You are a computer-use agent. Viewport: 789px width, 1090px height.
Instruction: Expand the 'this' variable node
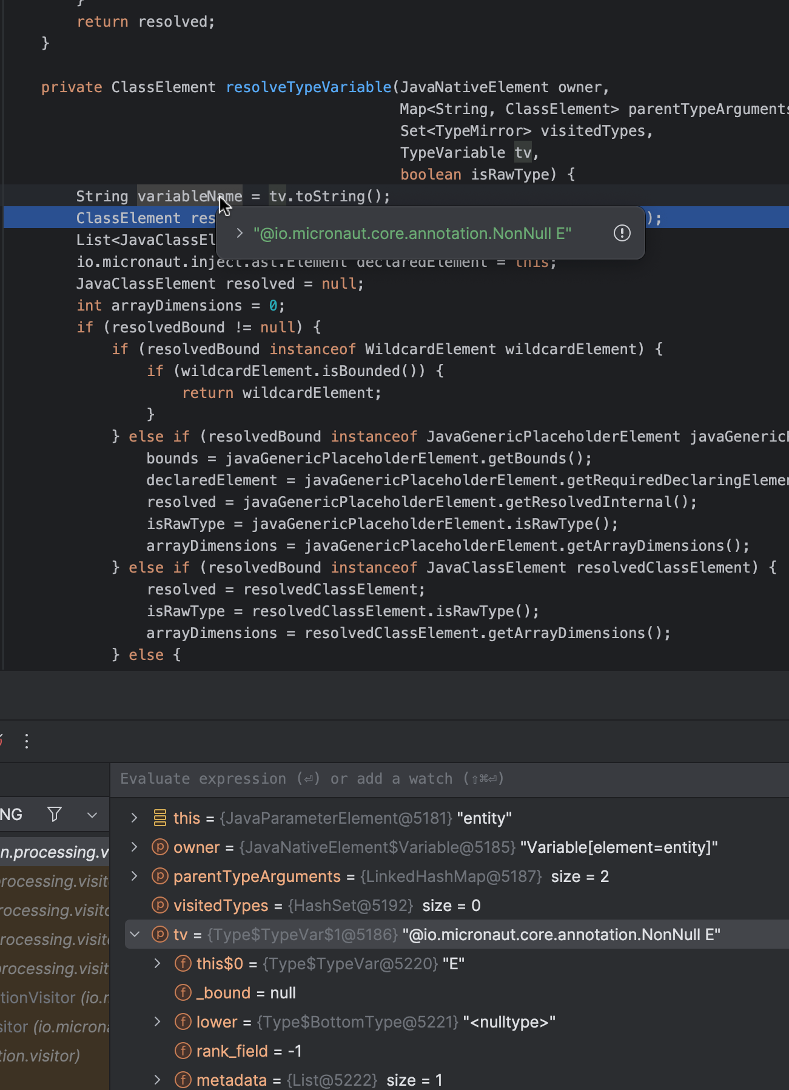pyautogui.click(x=135, y=818)
